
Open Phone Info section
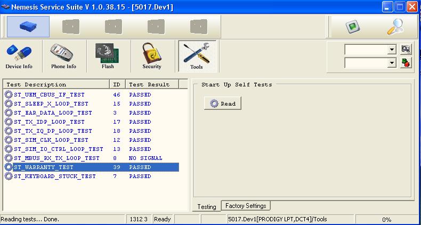63,57
